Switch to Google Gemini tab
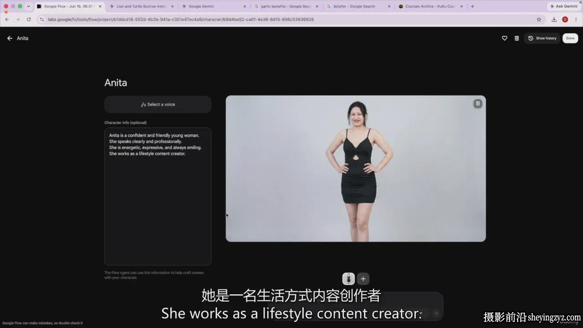Image resolution: width=583 pixels, height=328 pixels. [213, 6]
